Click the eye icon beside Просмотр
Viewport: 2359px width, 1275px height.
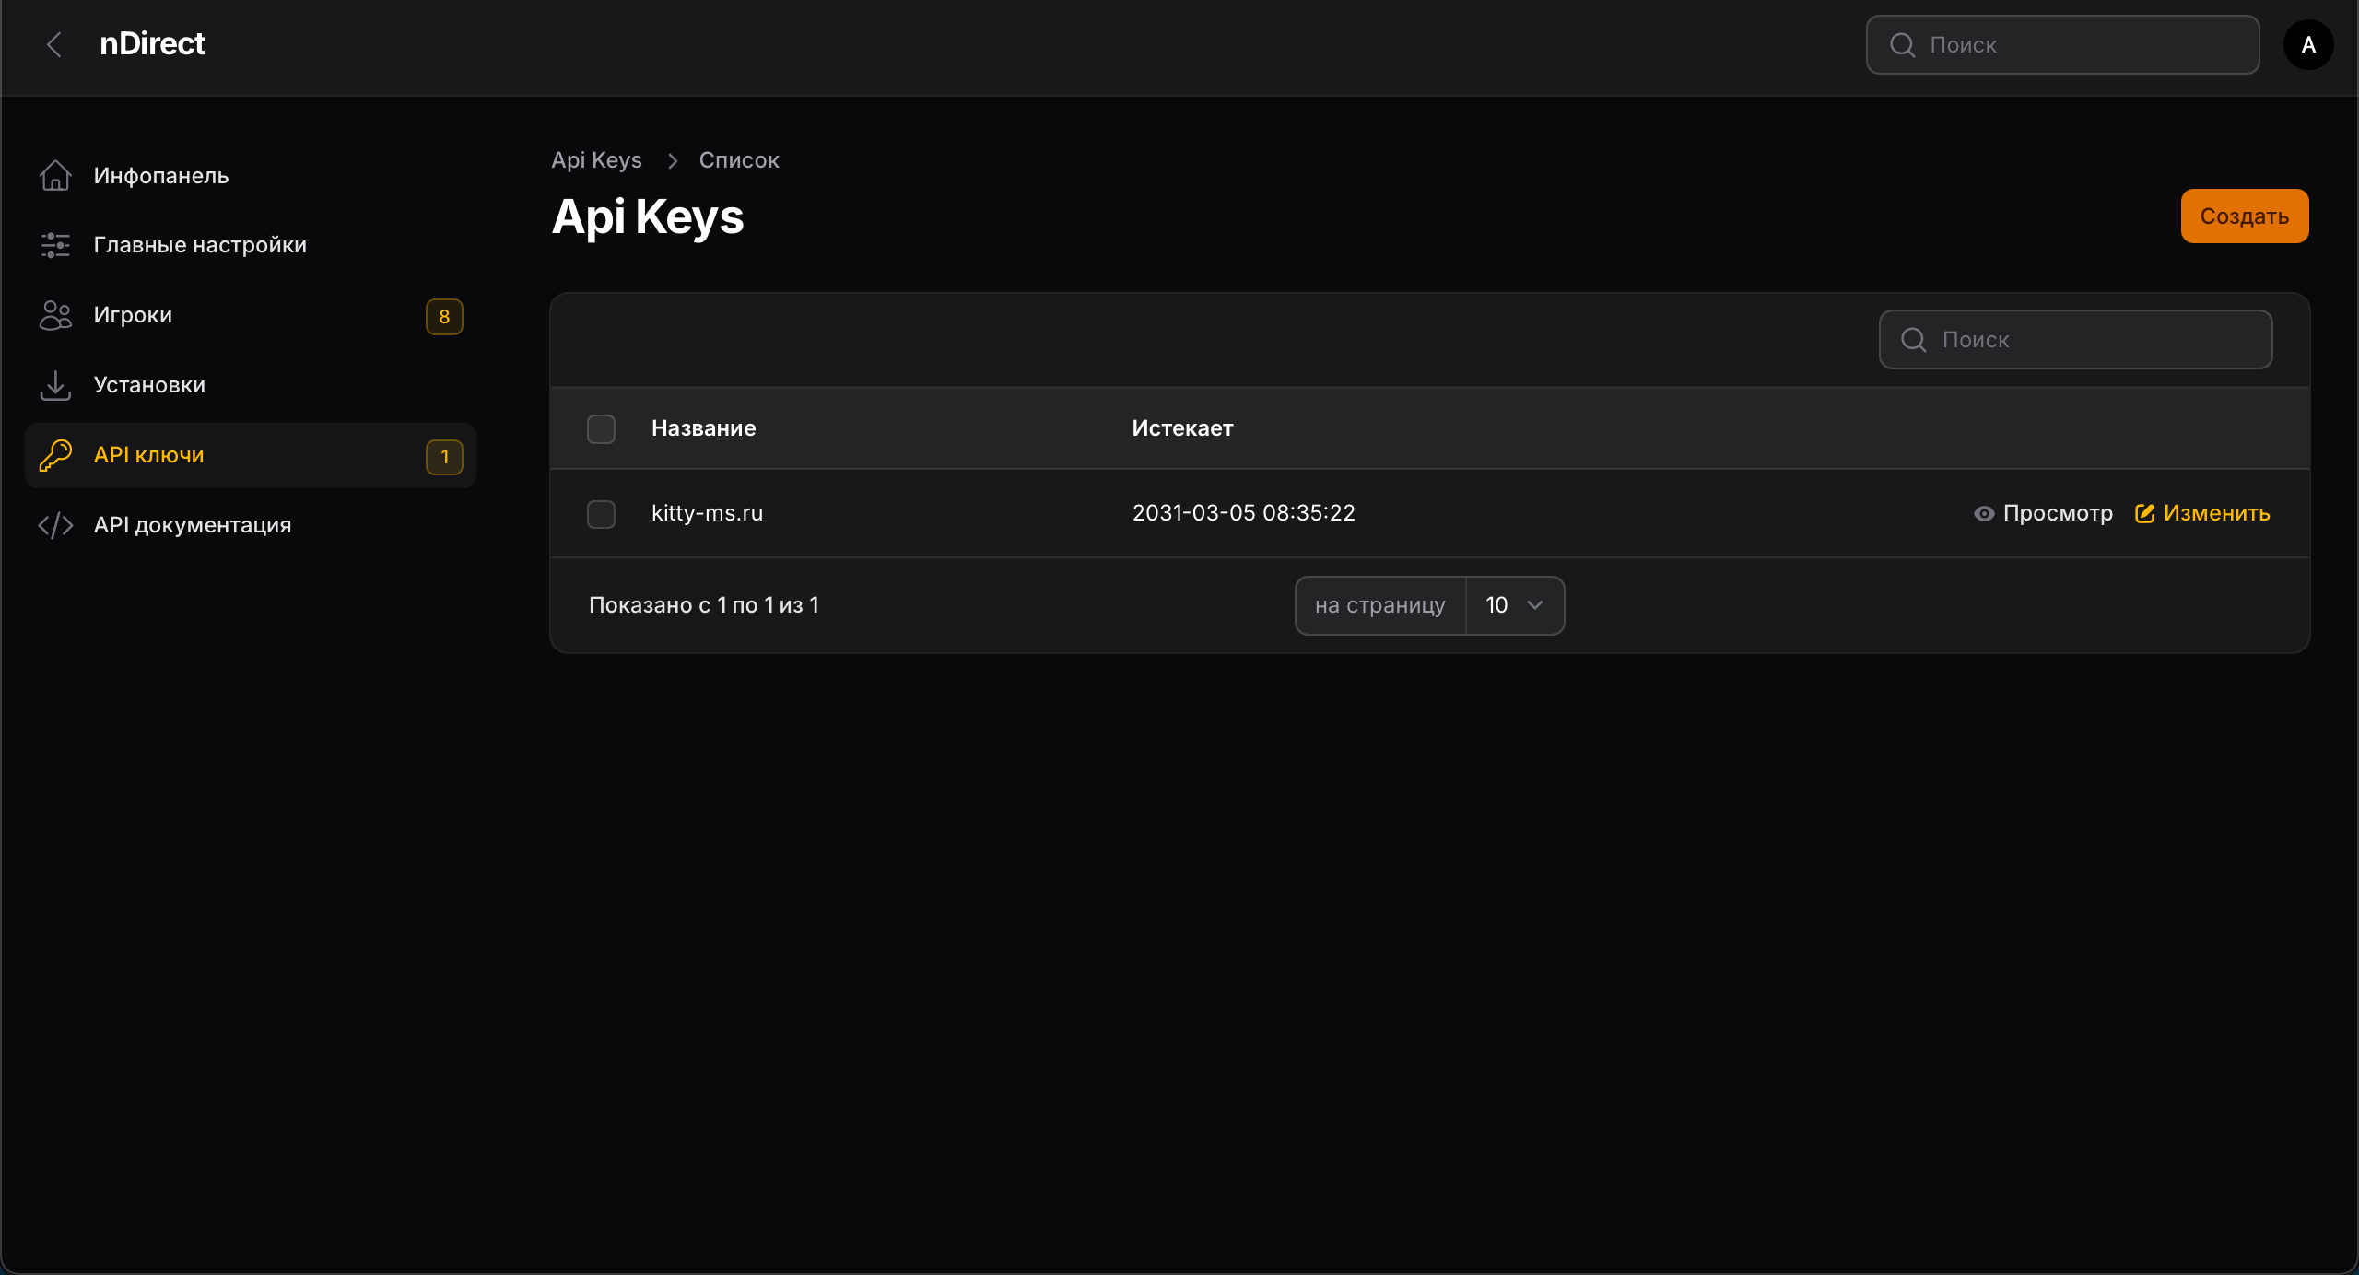(x=1984, y=513)
